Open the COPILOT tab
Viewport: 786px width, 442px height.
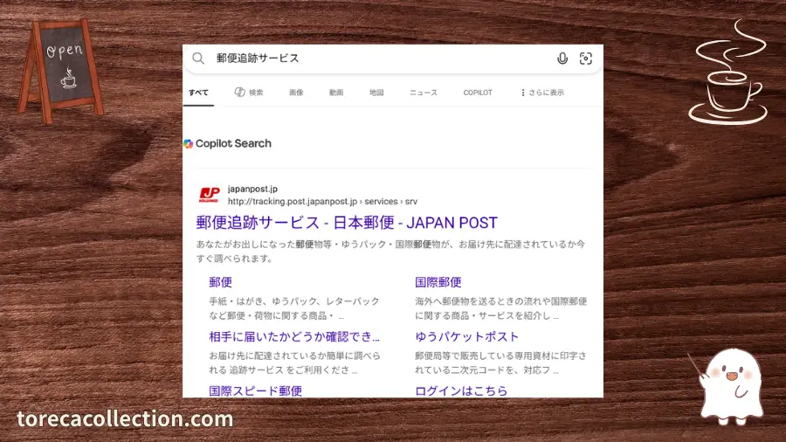478,93
